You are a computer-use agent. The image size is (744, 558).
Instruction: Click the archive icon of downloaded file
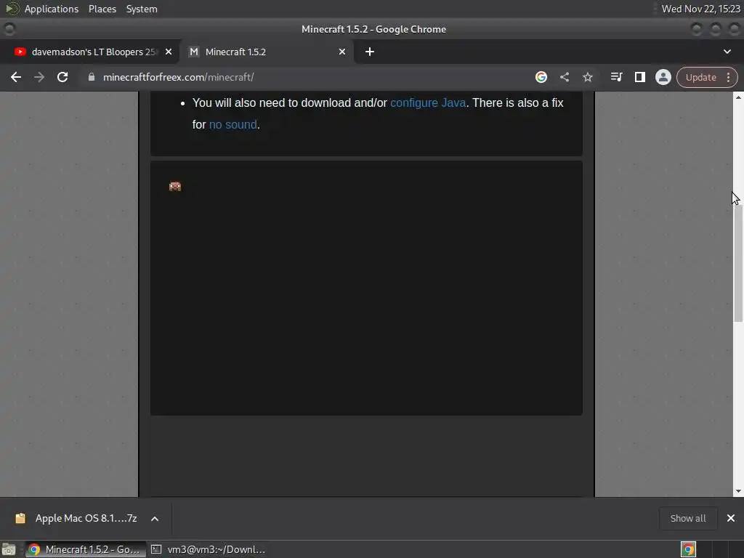pyautogui.click(x=20, y=518)
